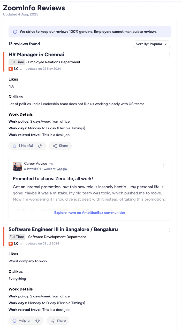Click the star rating icon on the Chennai review
The image size is (182, 331).
[x=10, y=69]
